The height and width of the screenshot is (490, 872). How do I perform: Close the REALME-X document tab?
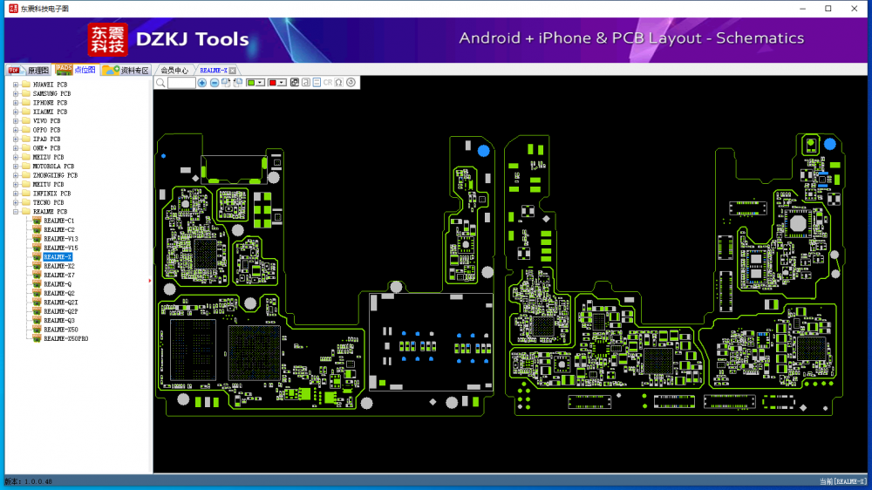(233, 71)
